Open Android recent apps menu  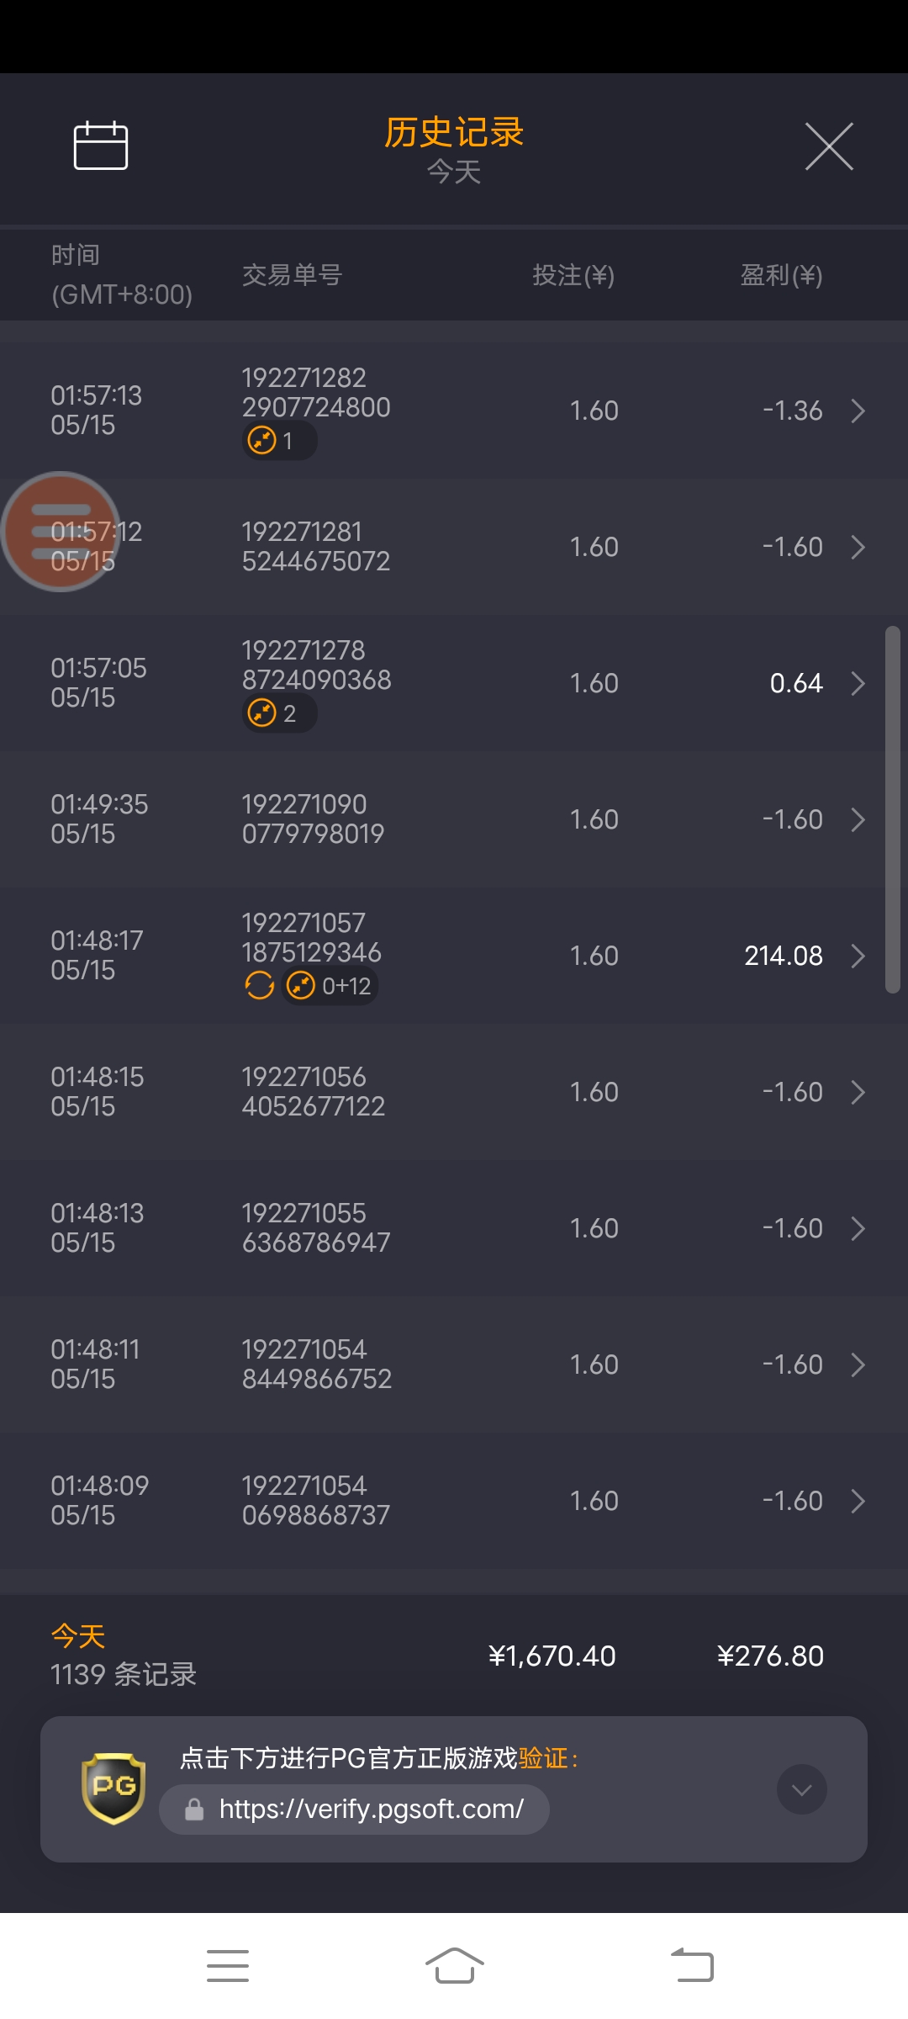228,1966
